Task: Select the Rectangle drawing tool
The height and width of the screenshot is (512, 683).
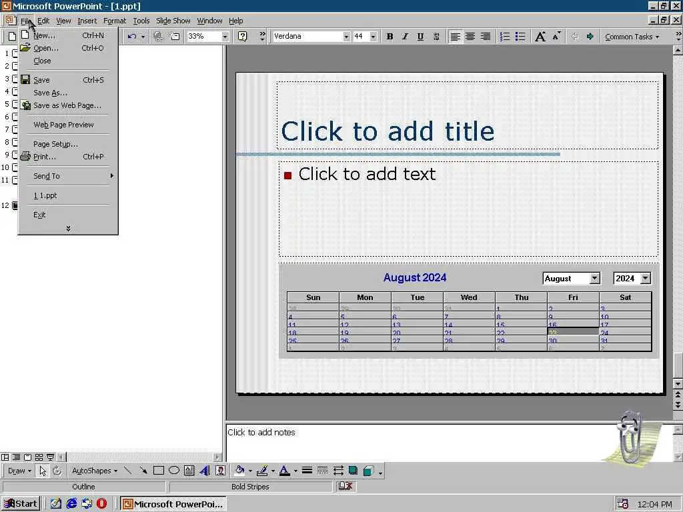Action: point(159,471)
